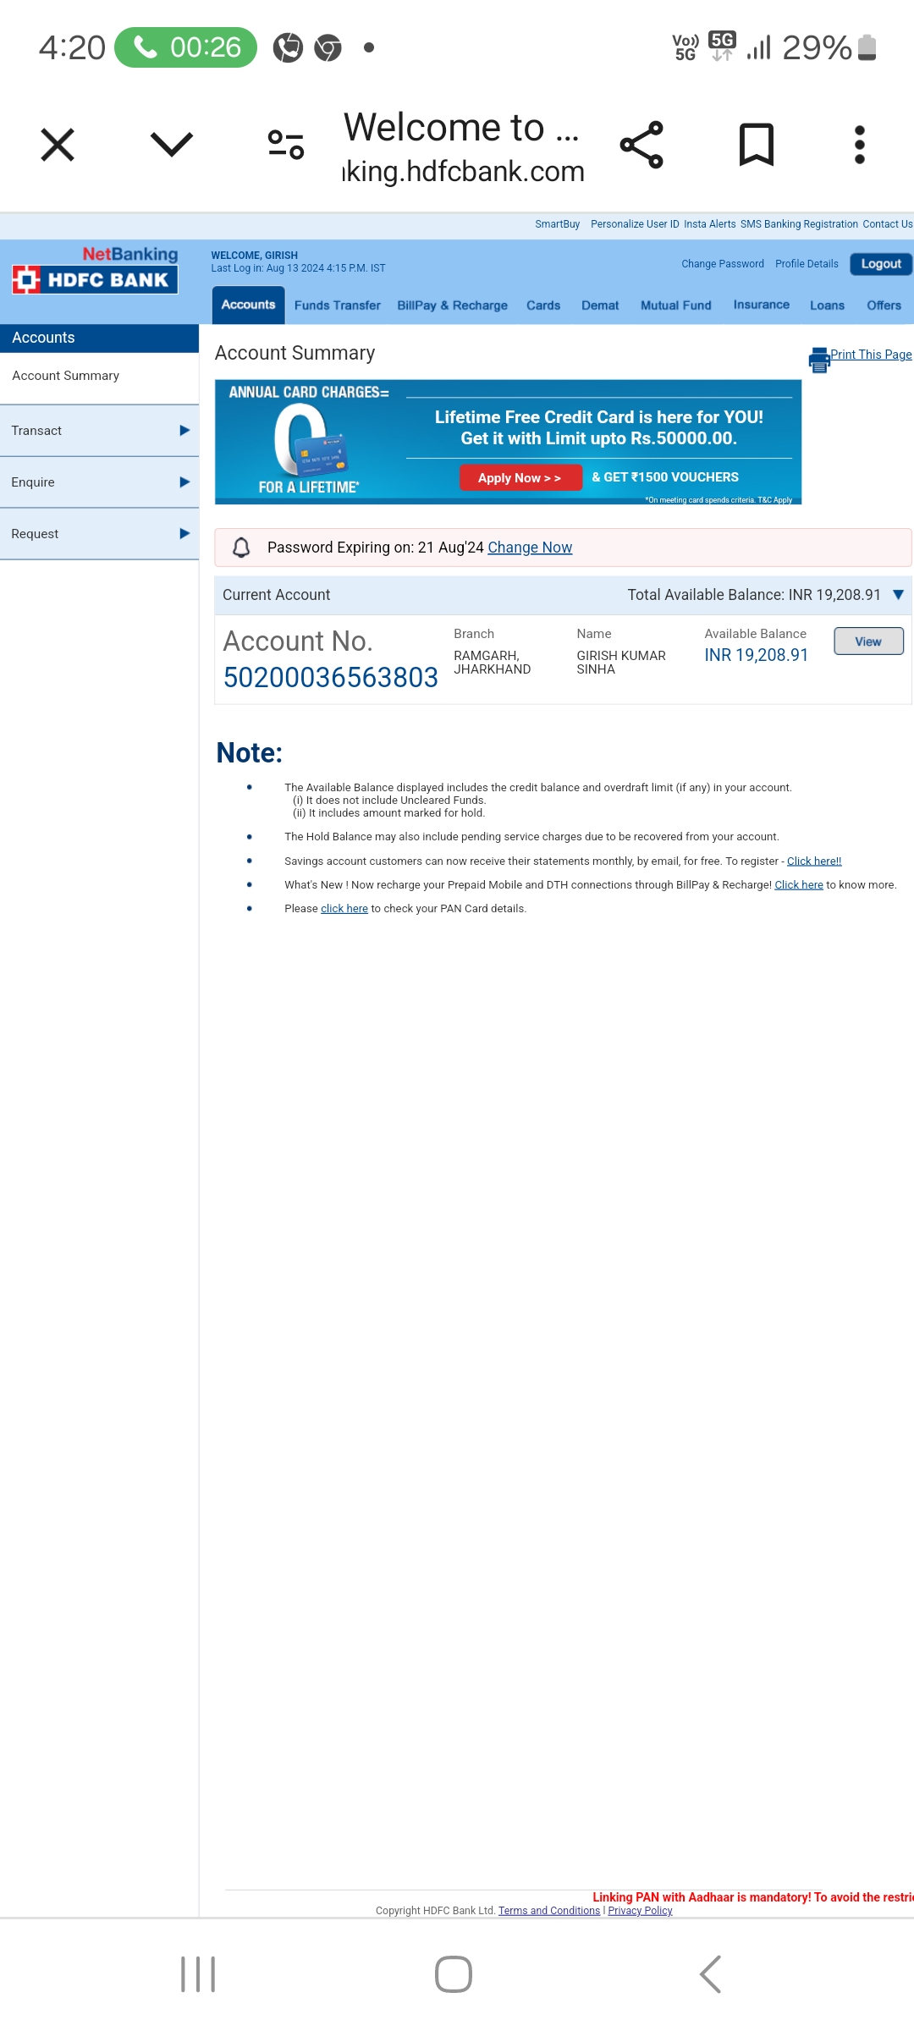Open the Loans tab
Screen dimensions: 914x2031
827,305
